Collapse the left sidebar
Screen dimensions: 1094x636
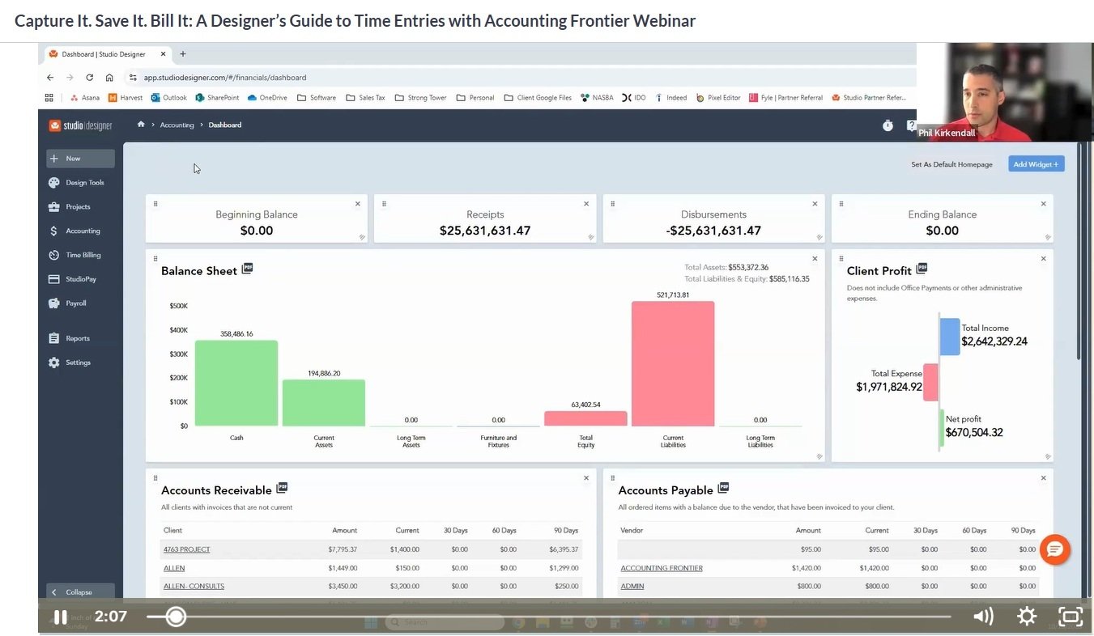pyautogui.click(x=79, y=591)
